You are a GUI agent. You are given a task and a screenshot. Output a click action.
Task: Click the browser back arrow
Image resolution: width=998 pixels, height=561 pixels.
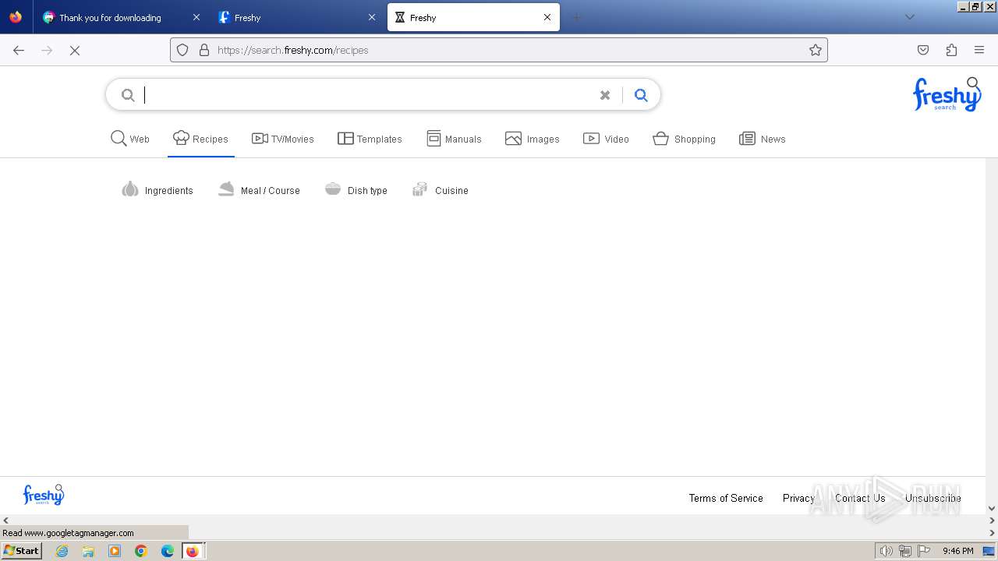pyautogui.click(x=19, y=50)
